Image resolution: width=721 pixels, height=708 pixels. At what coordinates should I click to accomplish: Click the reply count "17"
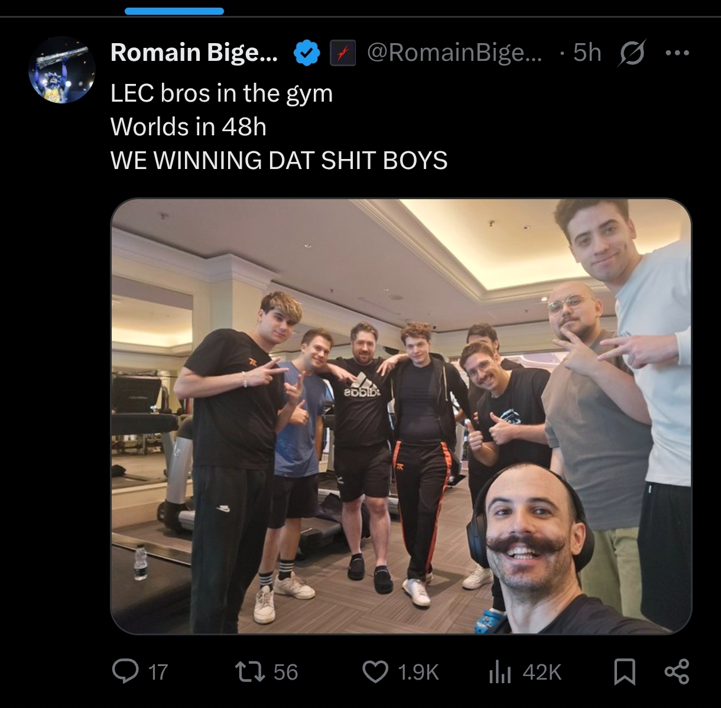pyautogui.click(x=158, y=673)
